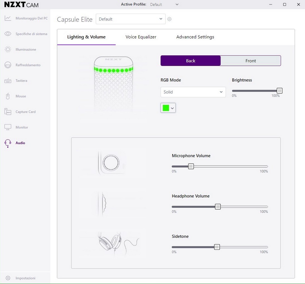This screenshot has height=284, width=305.
Task: Expand the Capsule Elite Default profile dropdown
Action: pyautogui.click(x=130, y=19)
